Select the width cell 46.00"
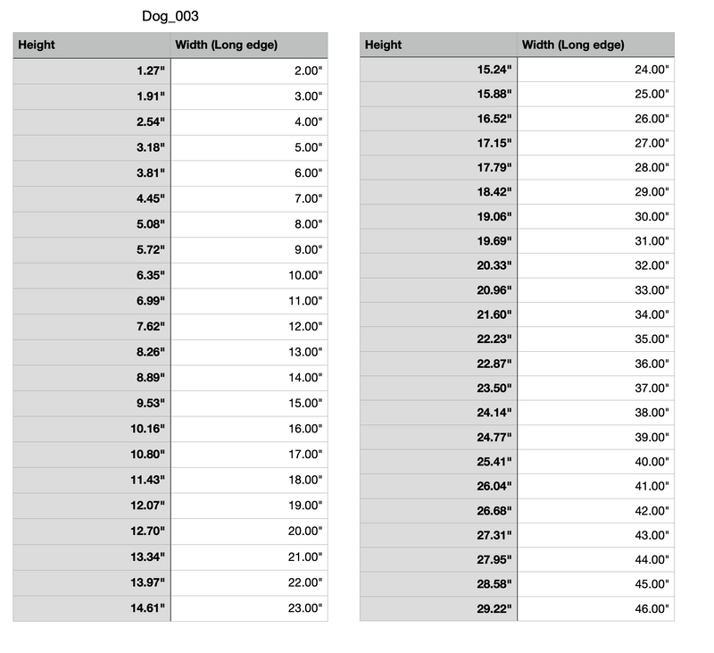The width and height of the screenshot is (714, 653). click(x=595, y=609)
